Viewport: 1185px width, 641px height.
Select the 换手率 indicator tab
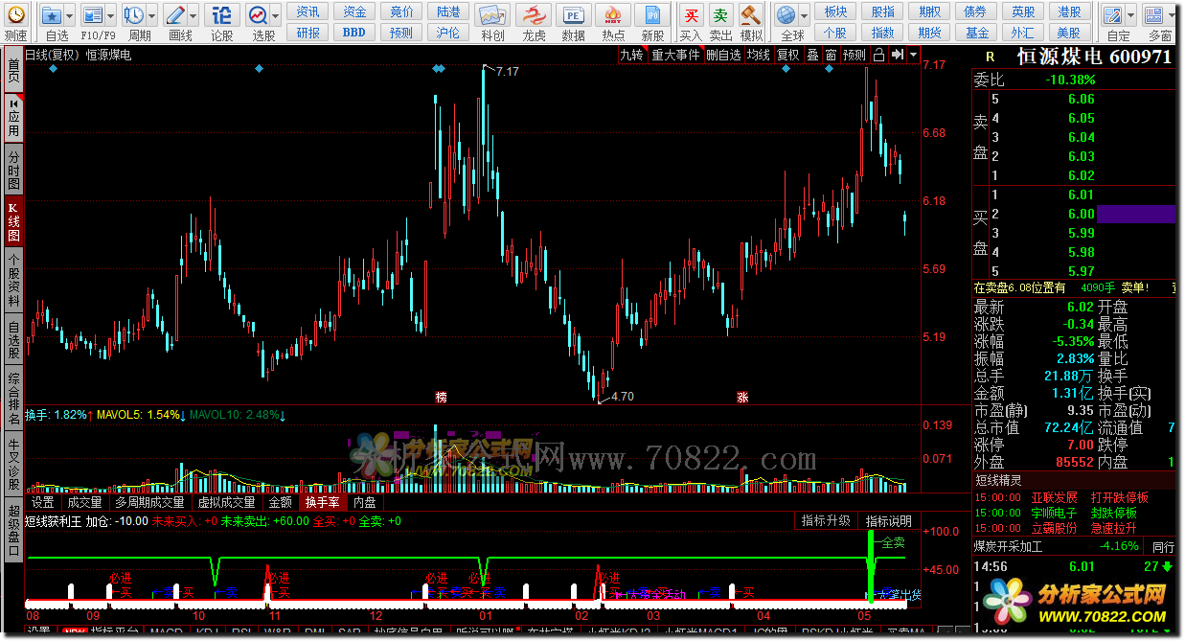(x=322, y=502)
